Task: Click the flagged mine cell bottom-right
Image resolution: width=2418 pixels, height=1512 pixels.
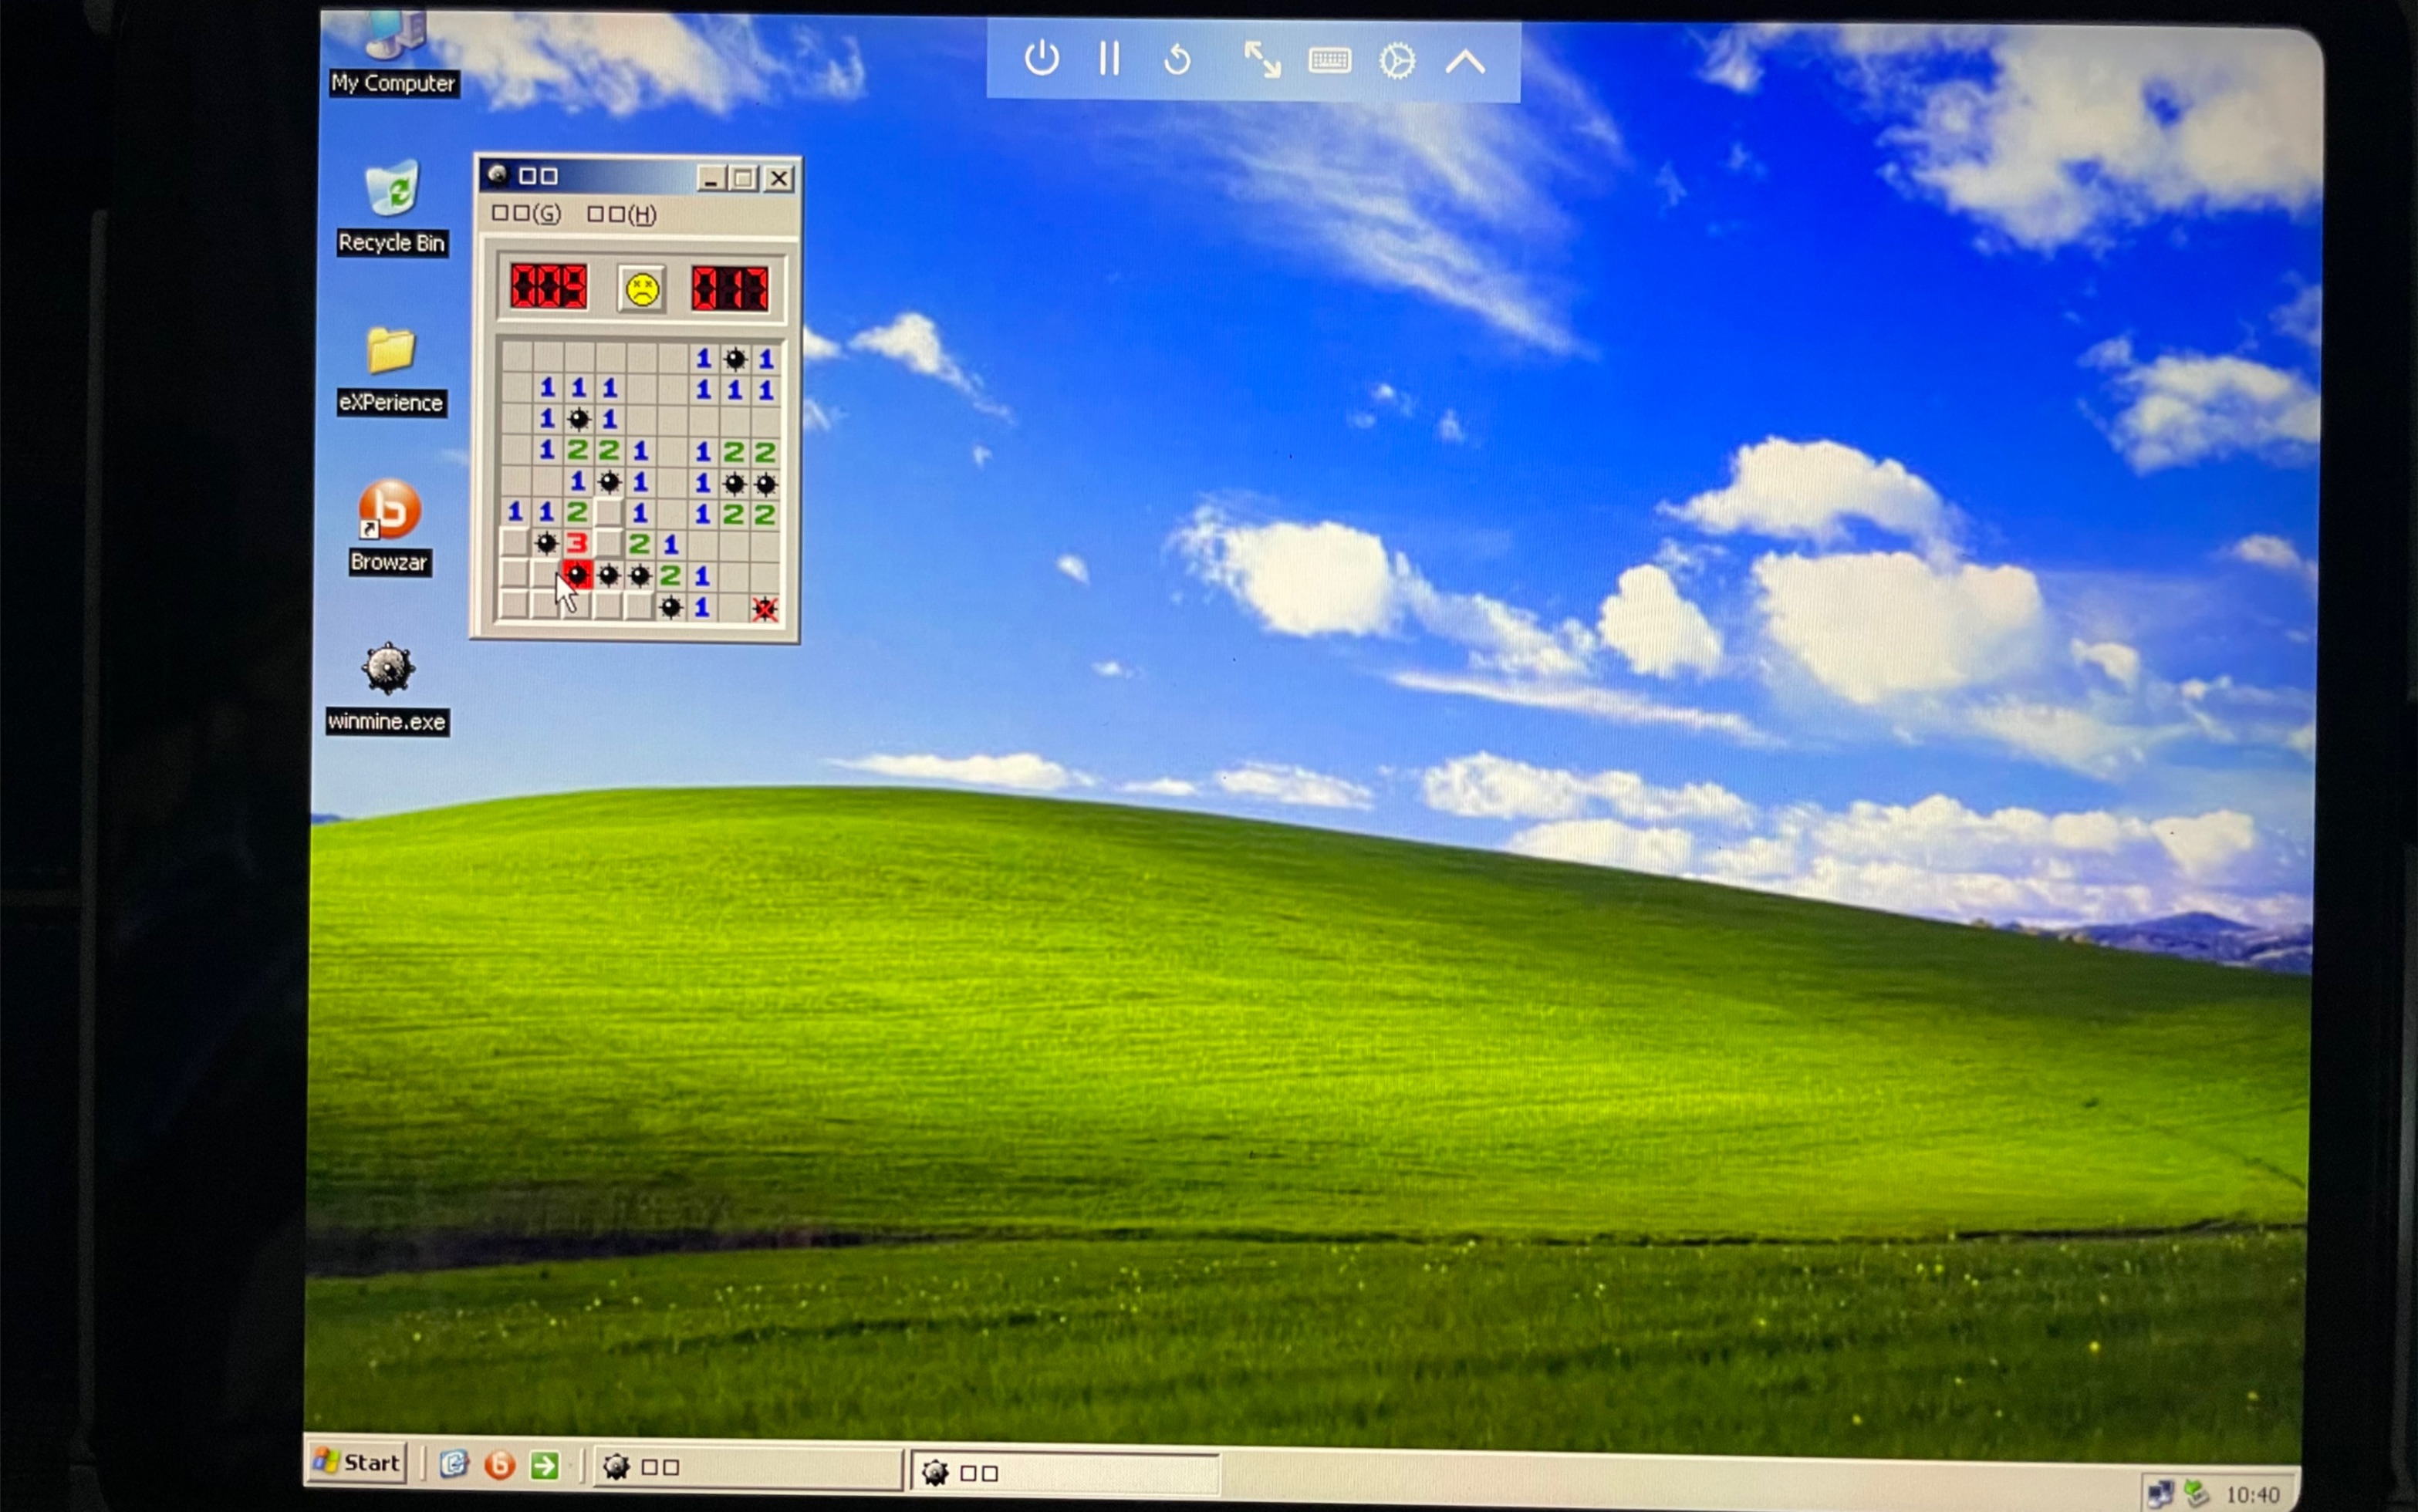Action: [762, 606]
